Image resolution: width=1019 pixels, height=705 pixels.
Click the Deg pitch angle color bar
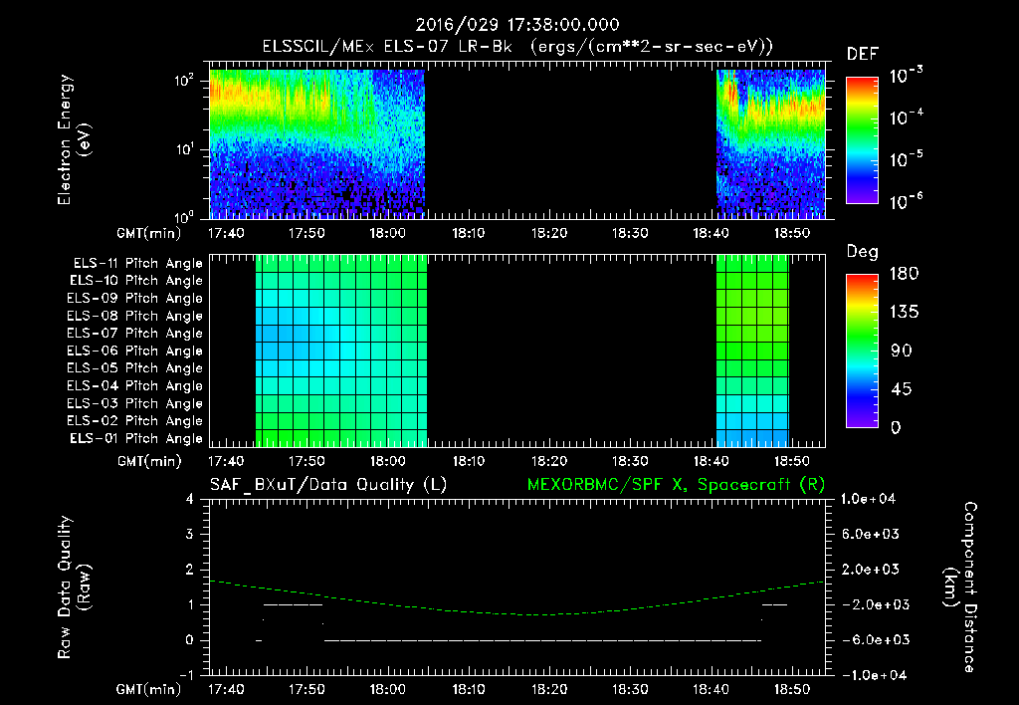point(863,352)
